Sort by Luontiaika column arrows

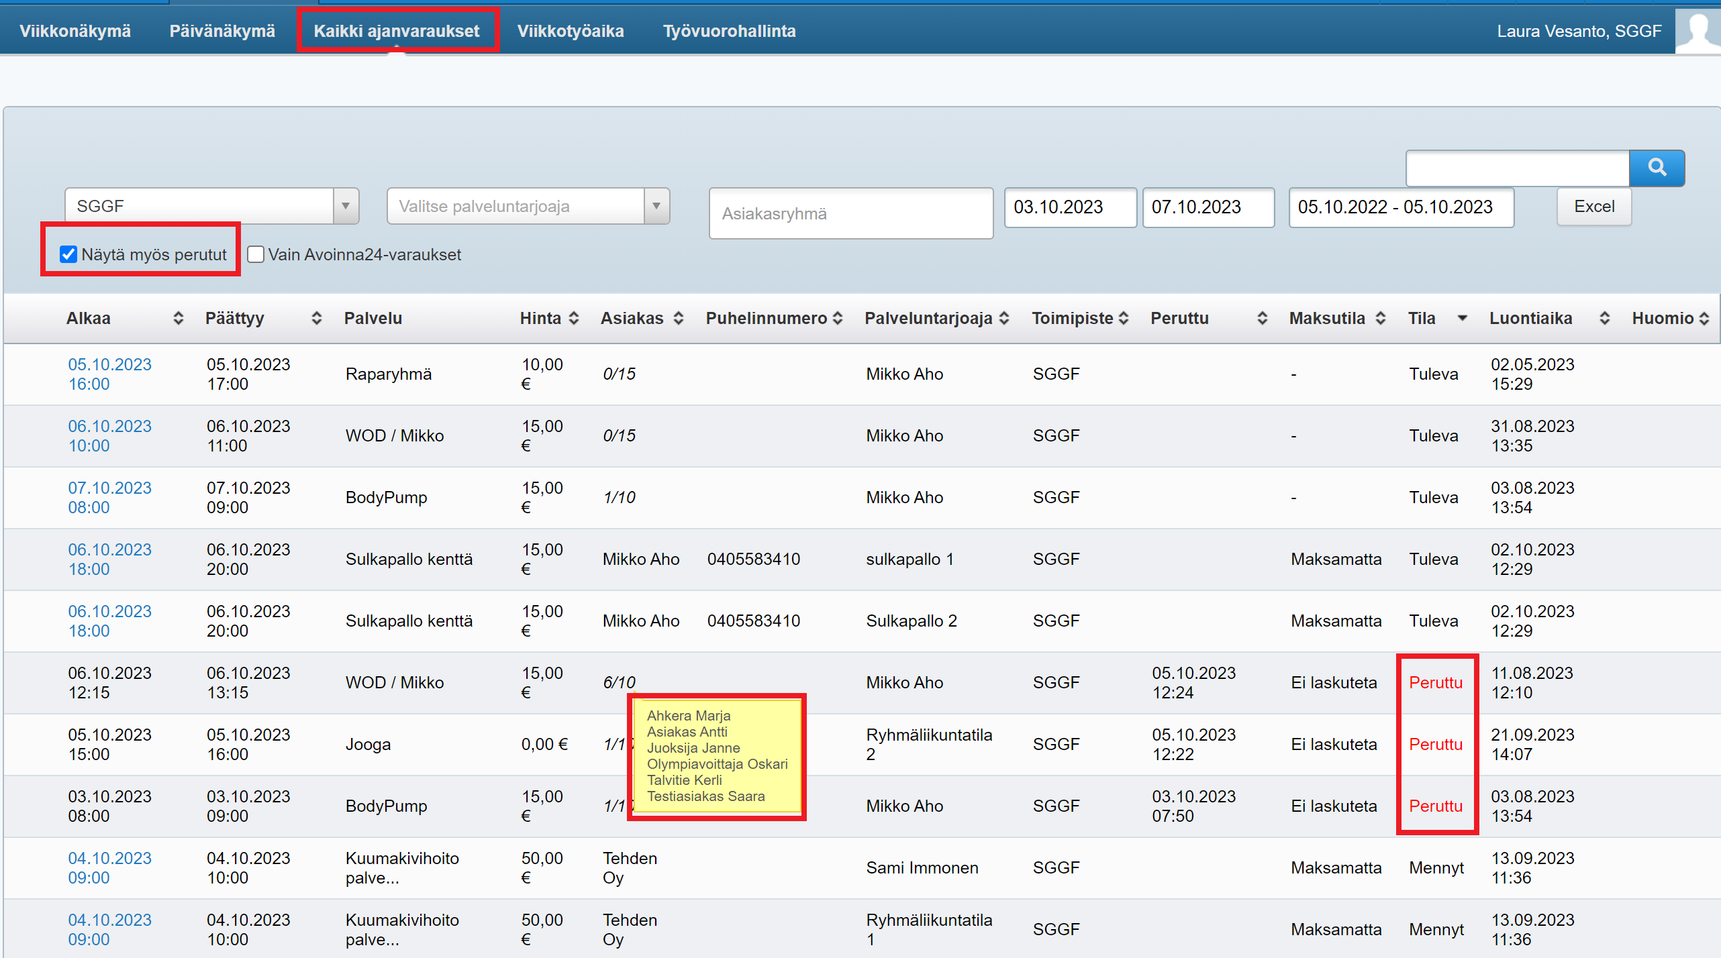[x=1604, y=318]
